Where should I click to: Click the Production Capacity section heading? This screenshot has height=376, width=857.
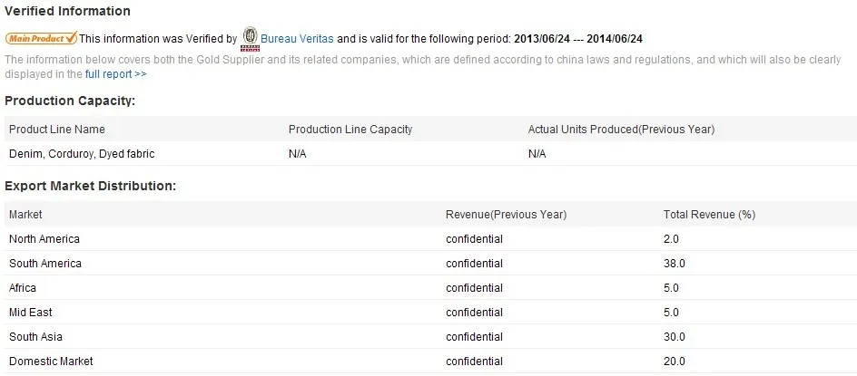coord(70,101)
